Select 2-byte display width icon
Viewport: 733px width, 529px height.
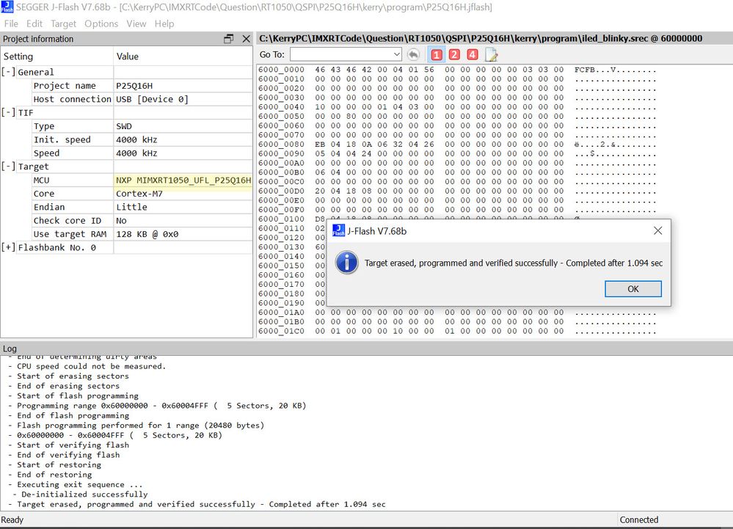pyautogui.click(x=454, y=55)
